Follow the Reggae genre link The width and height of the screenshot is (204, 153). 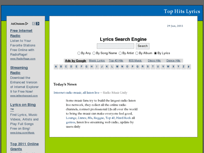pos(98,118)
